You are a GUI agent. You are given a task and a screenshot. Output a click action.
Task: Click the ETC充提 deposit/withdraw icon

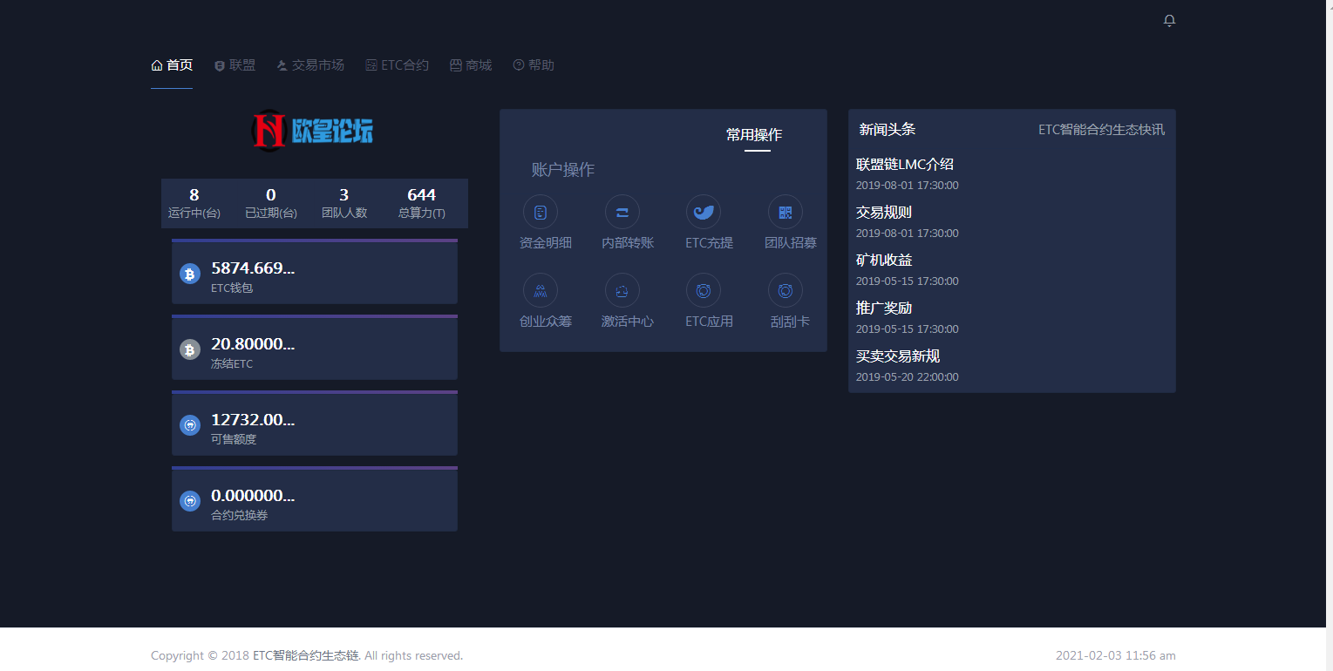coord(703,212)
